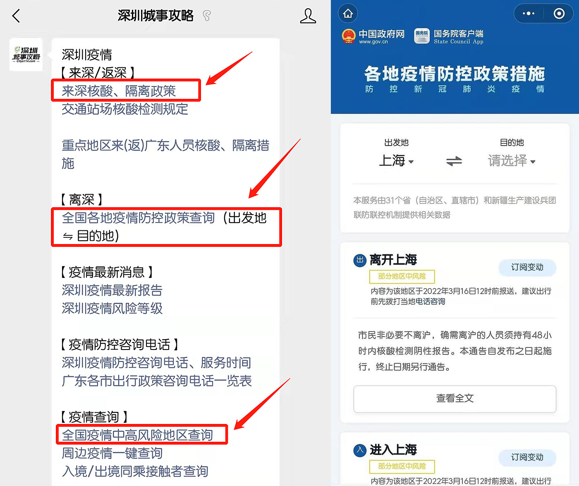Tap the 深圳城事攻略 account avatar

pyautogui.click(x=26, y=55)
